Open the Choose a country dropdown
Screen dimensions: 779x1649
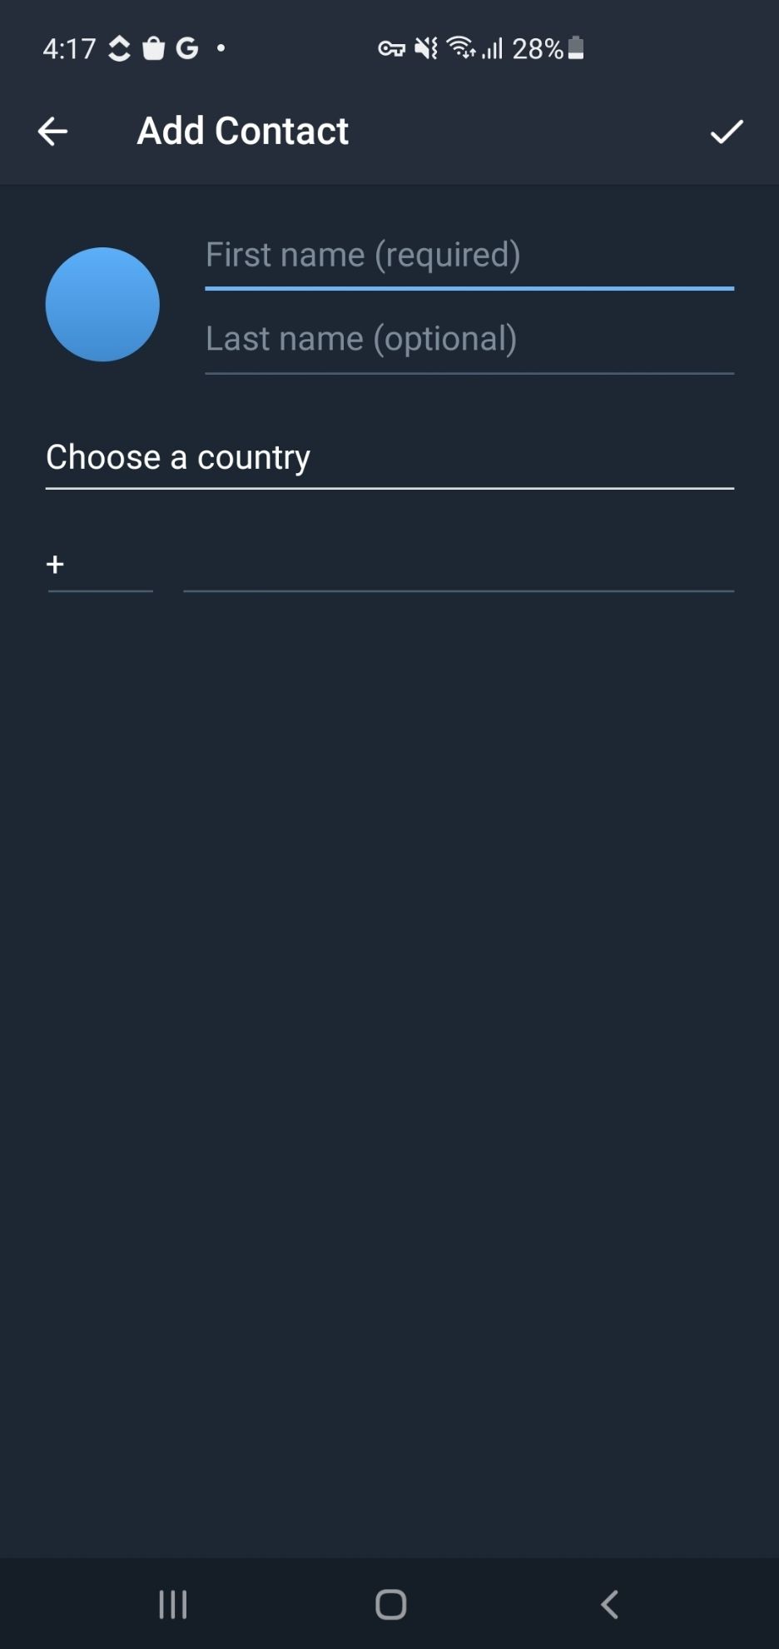click(x=389, y=457)
